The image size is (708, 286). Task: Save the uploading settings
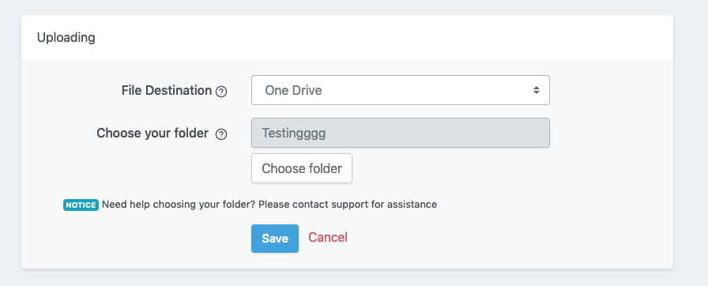pos(275,238)
